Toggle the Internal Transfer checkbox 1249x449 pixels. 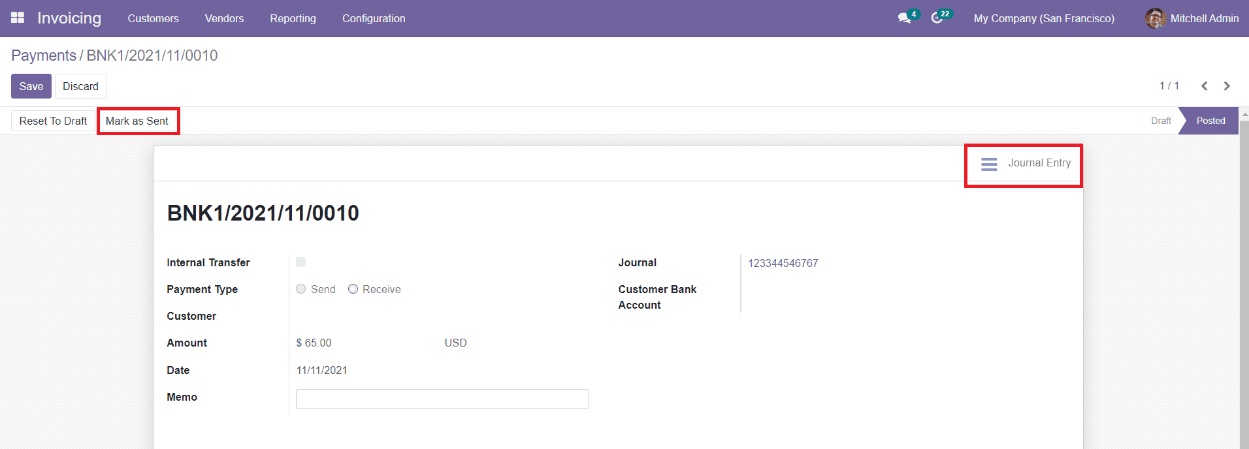pos(300,262)
